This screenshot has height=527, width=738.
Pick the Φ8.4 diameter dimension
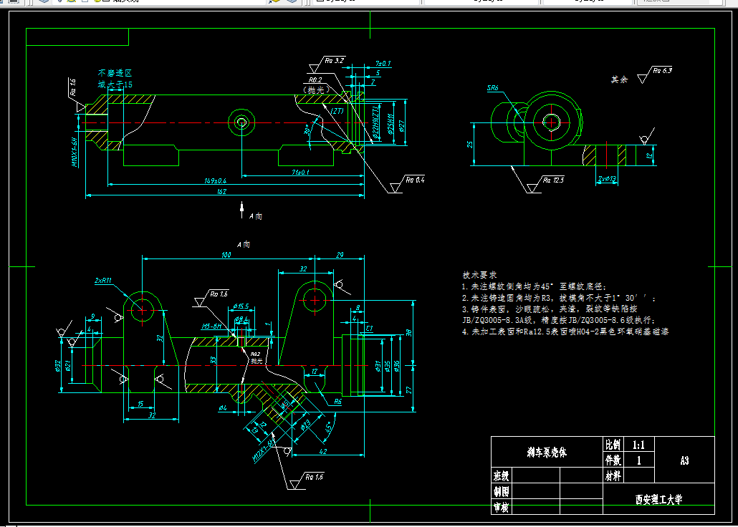(241, 319)
